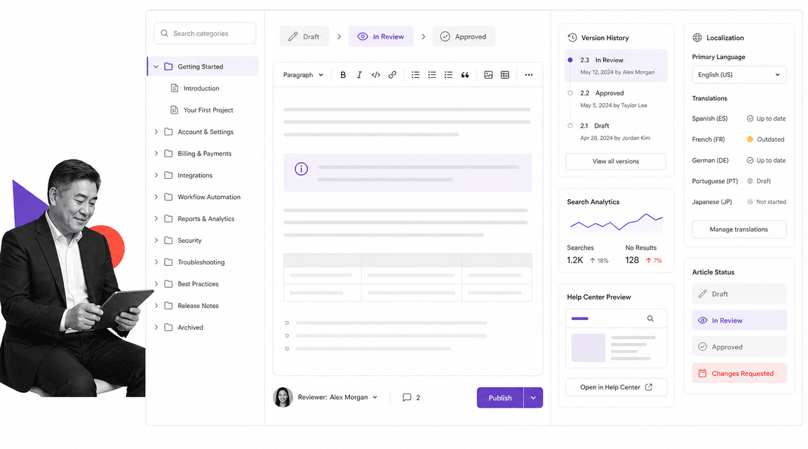This screenshot has width=808, height=449.
Task: Click the reviewer avatar photo
Action: tap(283, 398)
